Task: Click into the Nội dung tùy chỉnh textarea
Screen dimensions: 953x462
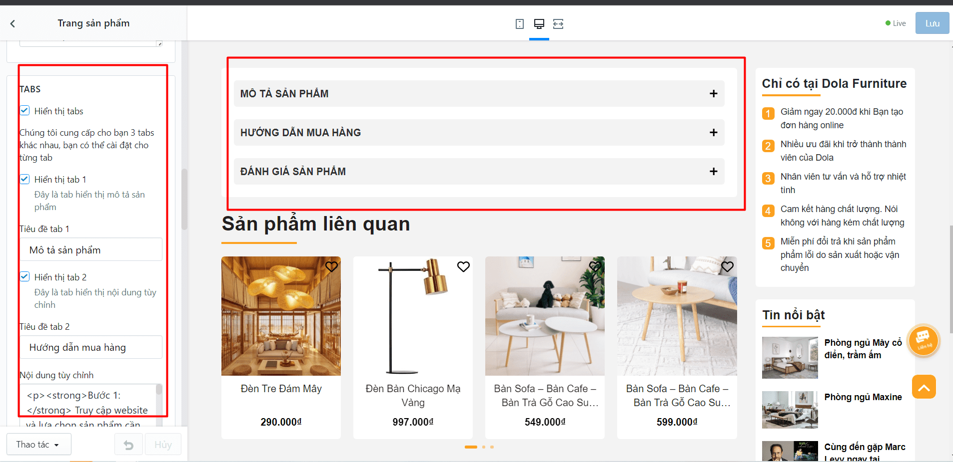Action: pyautogui.click(x=91, y=405)
